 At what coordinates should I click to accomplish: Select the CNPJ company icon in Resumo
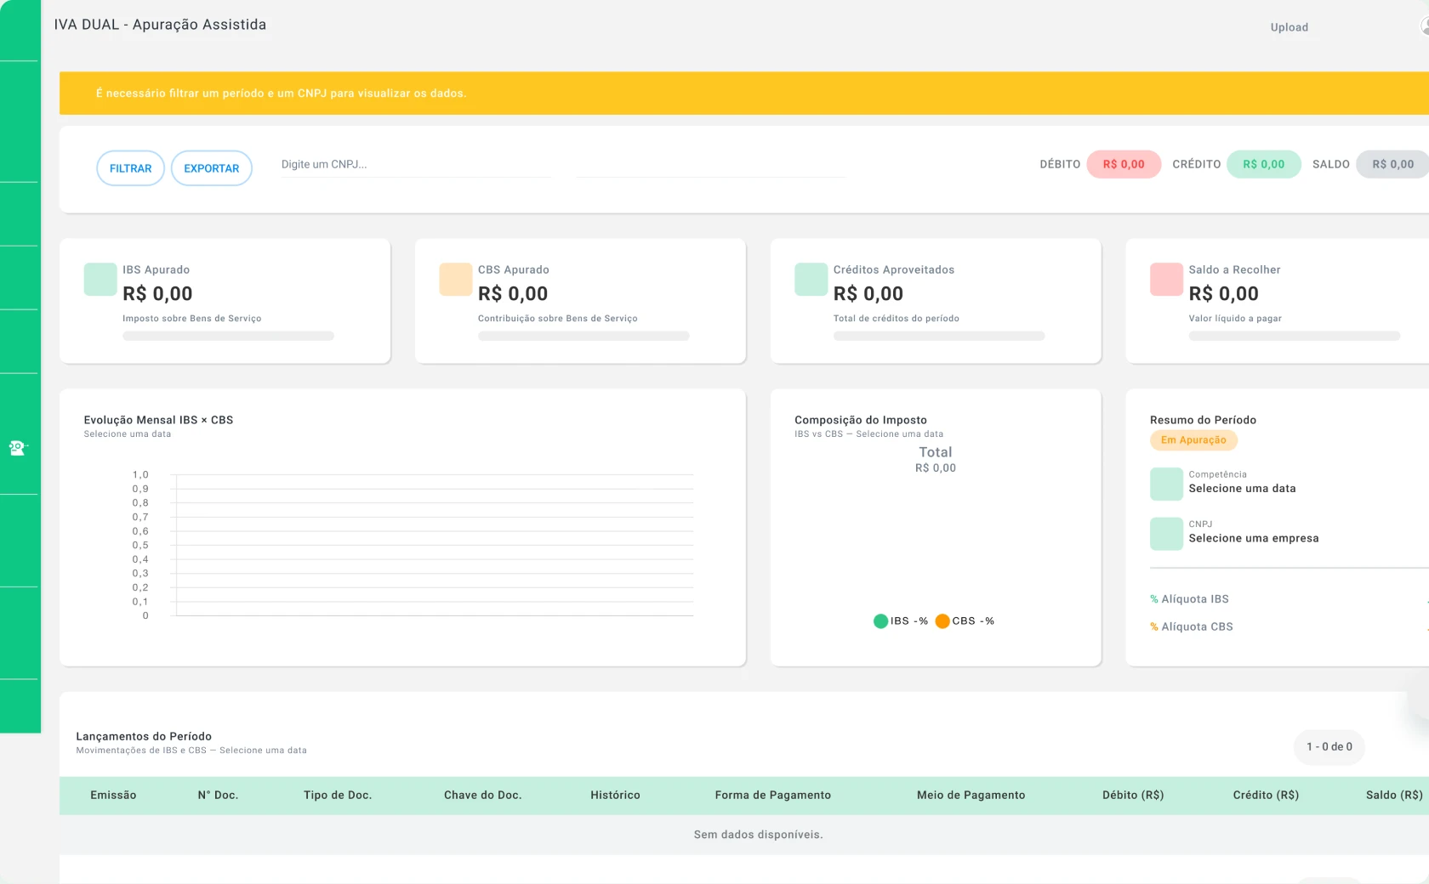[x=1166, y=534]
